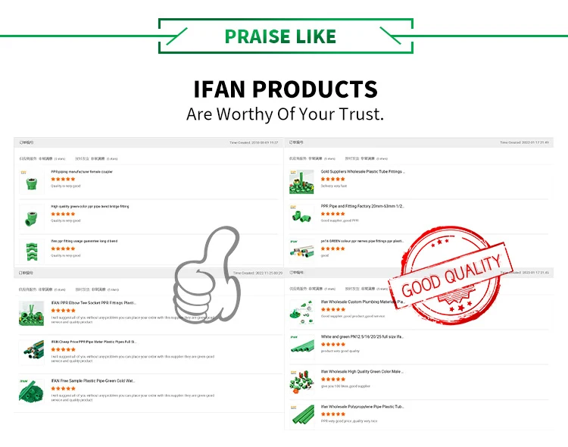Image resolution: width=568 pixels, height=447 pixels.
Task: Click star rating under 'High quality green color' item
Action: 63,214
